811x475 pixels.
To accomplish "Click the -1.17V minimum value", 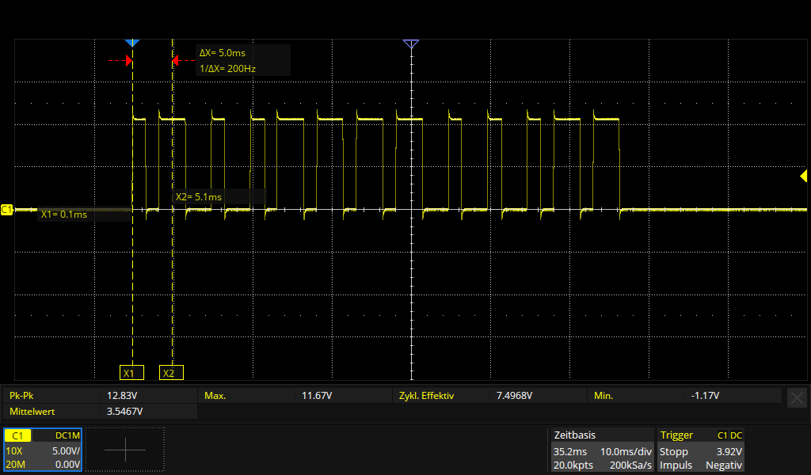I will [x=705, y=395].
